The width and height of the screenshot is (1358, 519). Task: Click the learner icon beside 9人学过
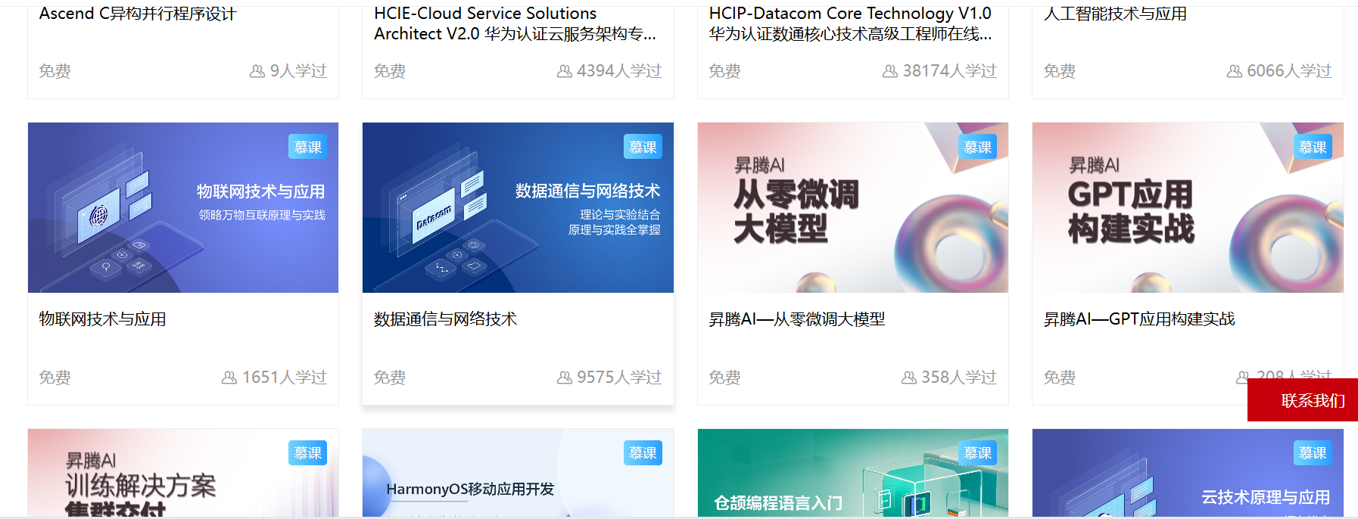coord(257,71)
